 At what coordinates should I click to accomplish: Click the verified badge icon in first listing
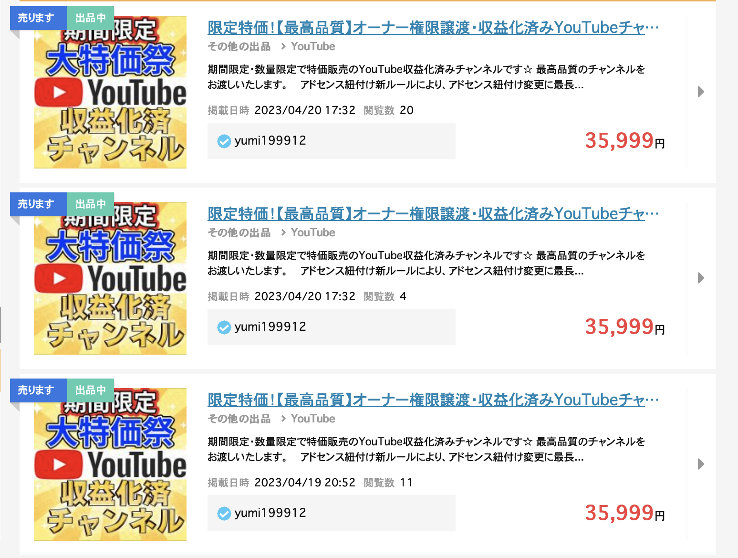click(x=224, y=141)
